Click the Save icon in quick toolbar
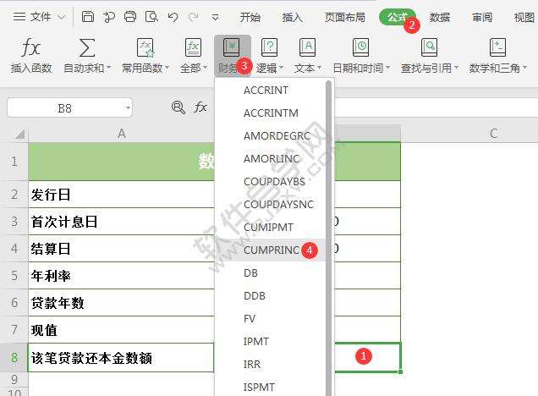The width and height of the screenshot is (538, 396). [x=88, y=16]
